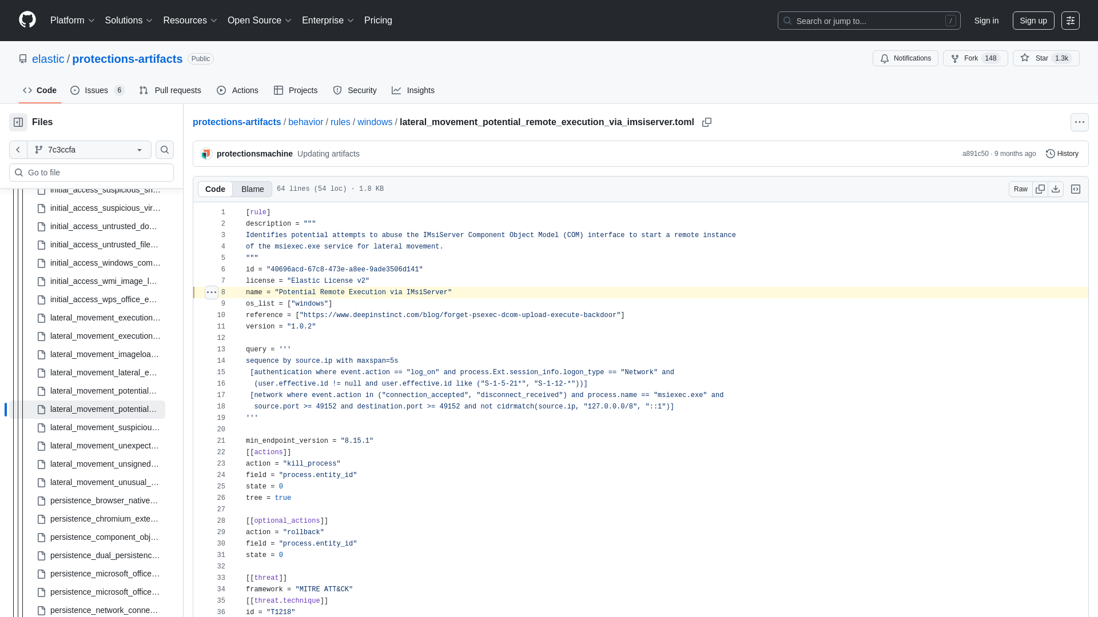The image size is (1098, 617).
Task: Click the GitHub logo
Action: 27,20
